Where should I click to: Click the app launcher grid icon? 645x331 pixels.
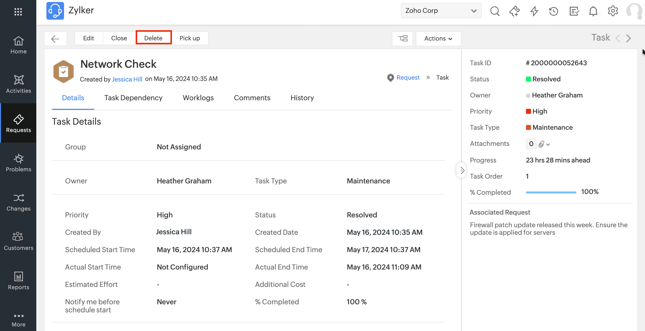18,12
